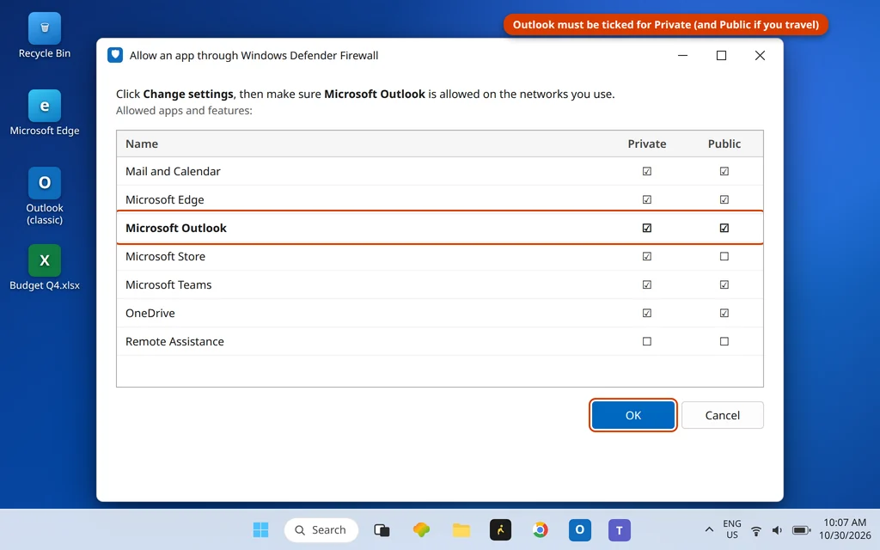Launch Chrome from the taskbar
The image size is (880, 550).
[540, 529]
